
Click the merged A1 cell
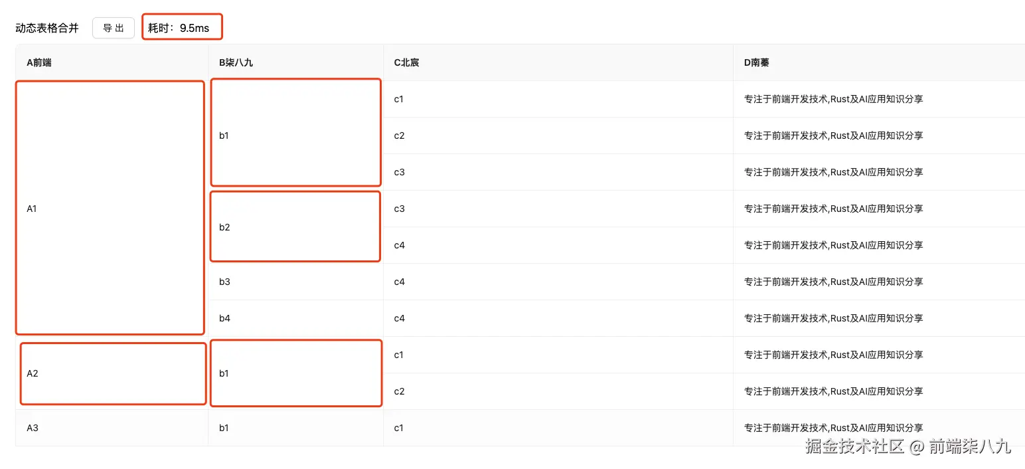32,209
